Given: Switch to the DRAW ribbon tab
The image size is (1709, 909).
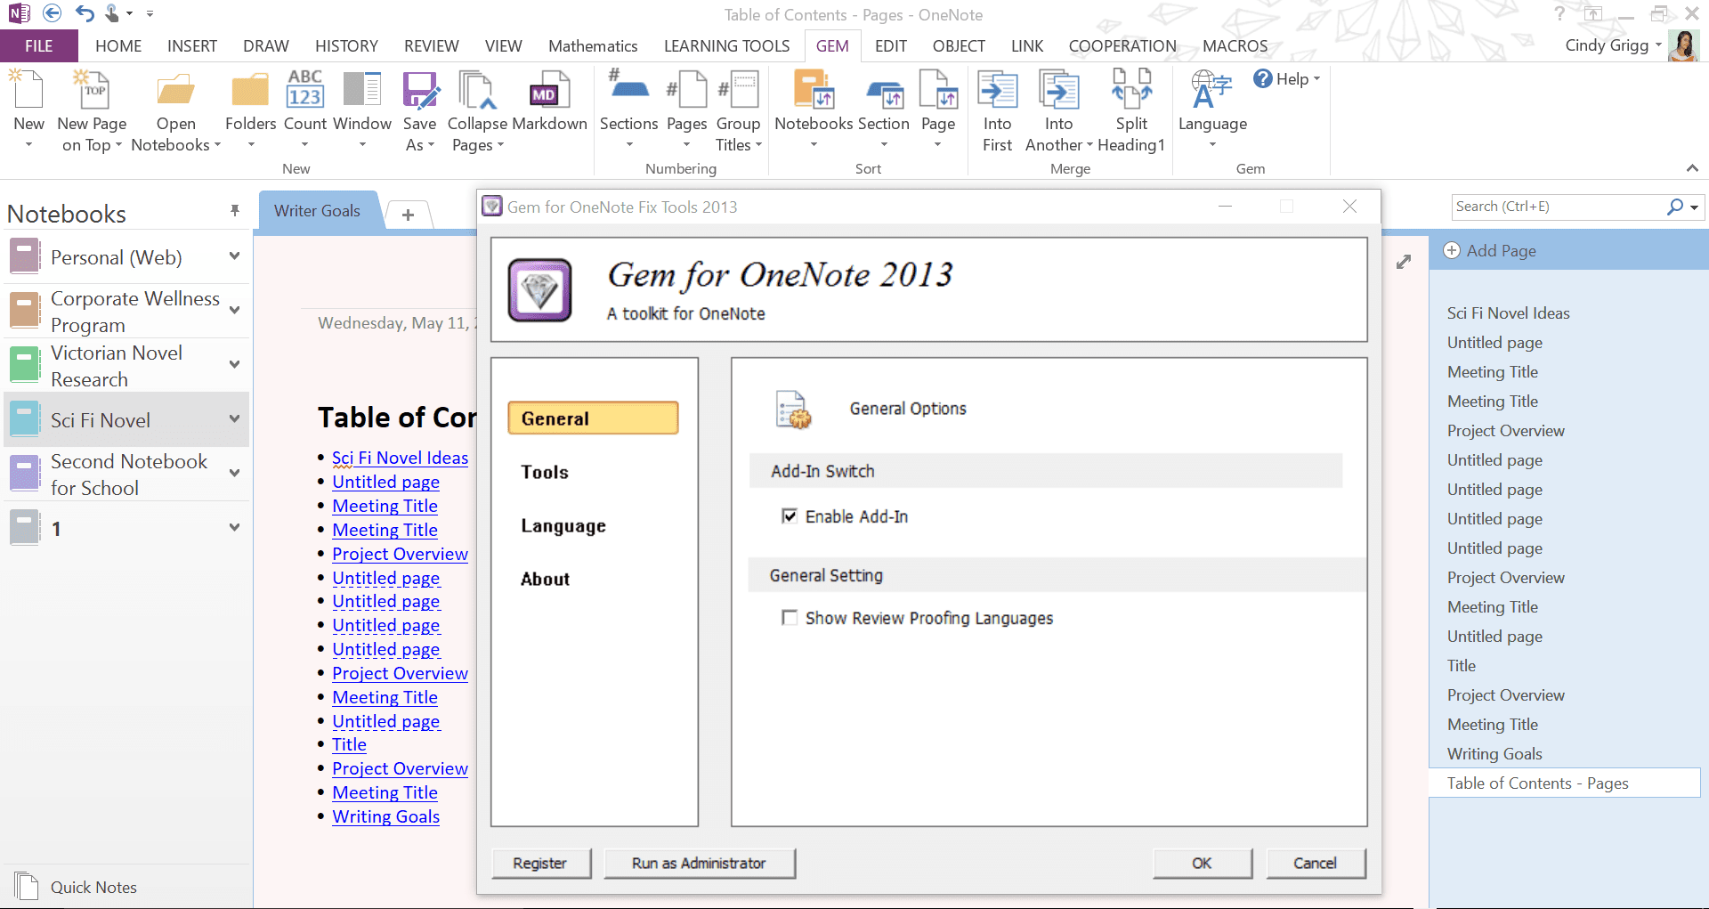Looking at the screenshot, I should 266,46.
